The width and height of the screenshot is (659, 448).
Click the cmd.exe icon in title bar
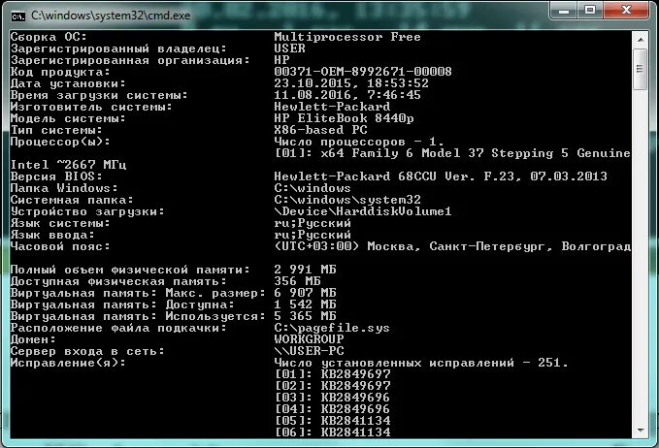tap(18, 16)
